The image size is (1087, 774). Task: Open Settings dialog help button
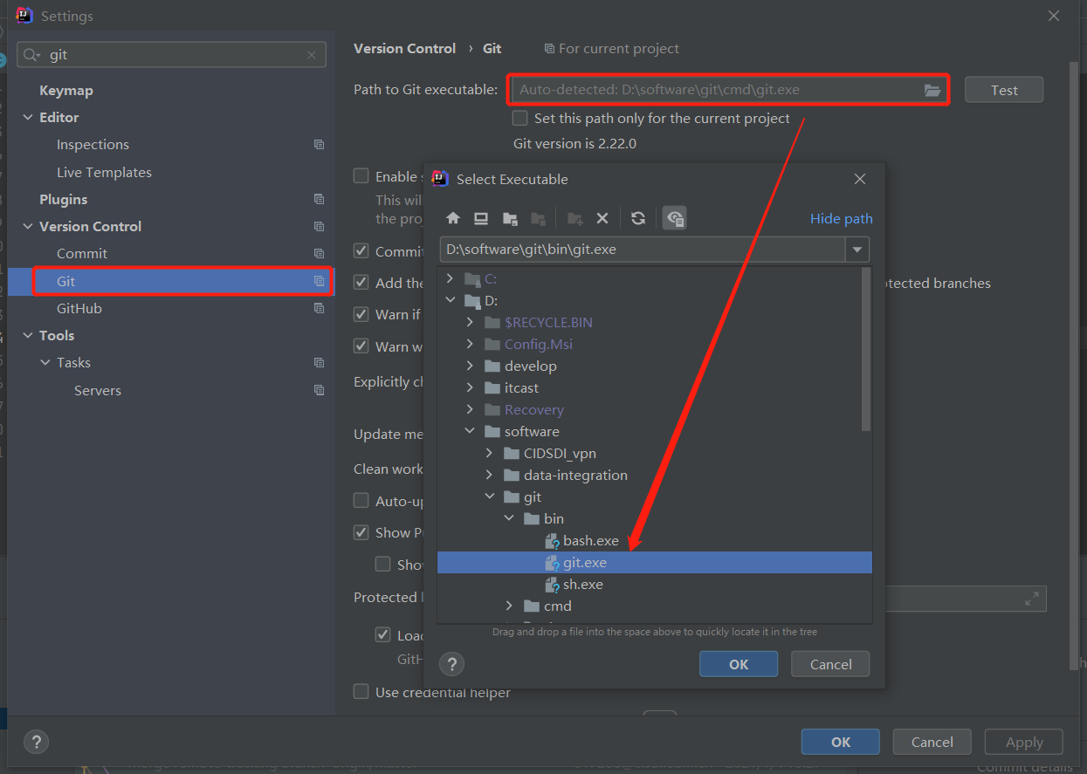tap(36, 743)
